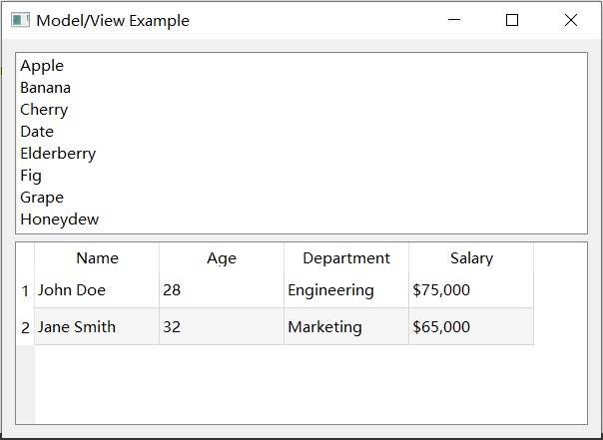Image resolution: width=603 pixels, height=440 pixels.
Task: Select Apple in the fruit list
Action: click(42, 66)
